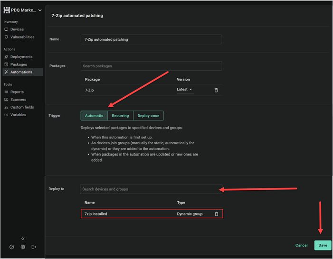Open Reports under Tools
Screen dimensions: 333x259
[x=17, y=92]
